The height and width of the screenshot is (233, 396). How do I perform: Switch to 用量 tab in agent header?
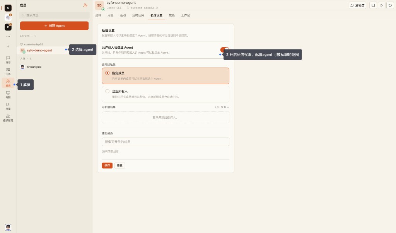tap(110, 15)
